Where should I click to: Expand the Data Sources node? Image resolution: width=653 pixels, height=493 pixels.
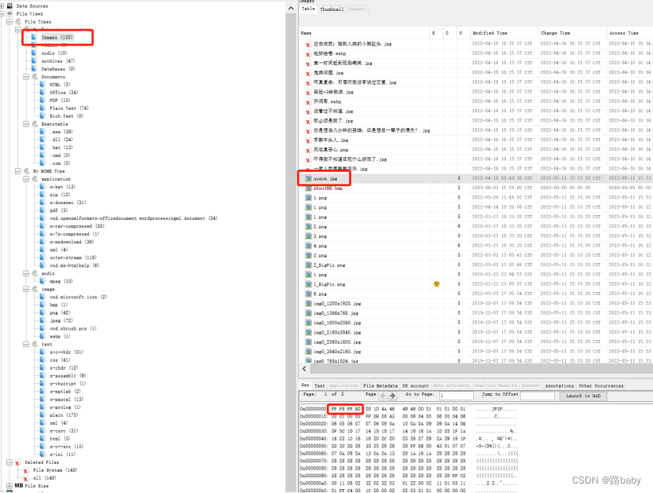pos(2,5)
